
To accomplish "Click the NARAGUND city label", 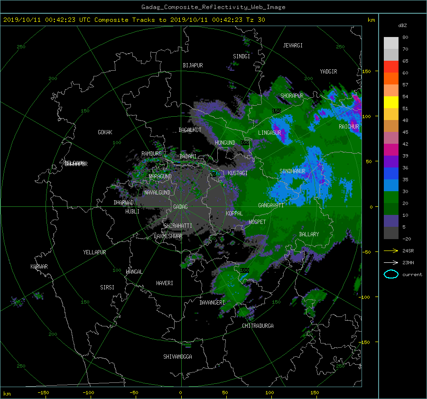I will click(x=160, y=176).
